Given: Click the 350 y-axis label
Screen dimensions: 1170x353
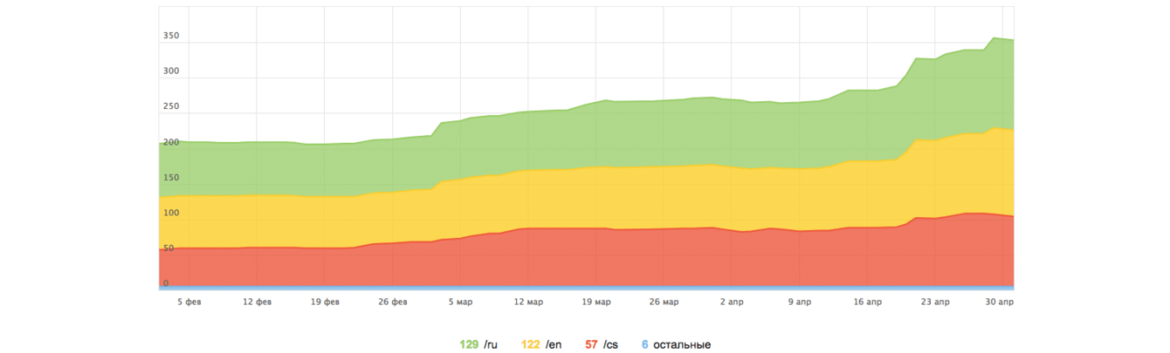Looking at the screenshot, I should coord(170,37).
